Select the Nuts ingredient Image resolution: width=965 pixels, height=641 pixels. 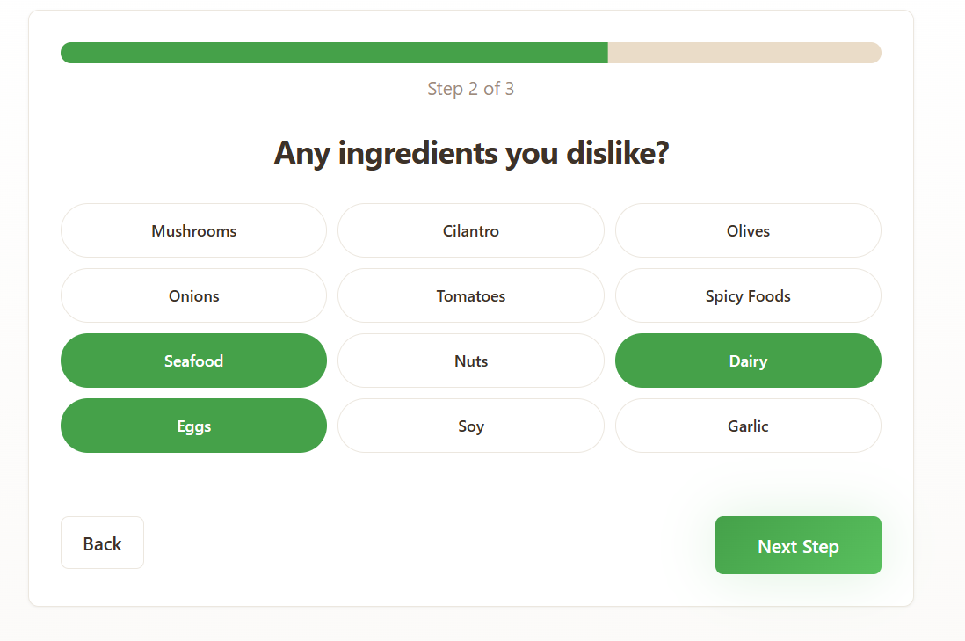[471, 361]
